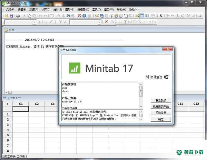The width and height of the screenshot is (207, 160).
Task: Click the plus crosshair tool icon
Action: pos(56,22)
